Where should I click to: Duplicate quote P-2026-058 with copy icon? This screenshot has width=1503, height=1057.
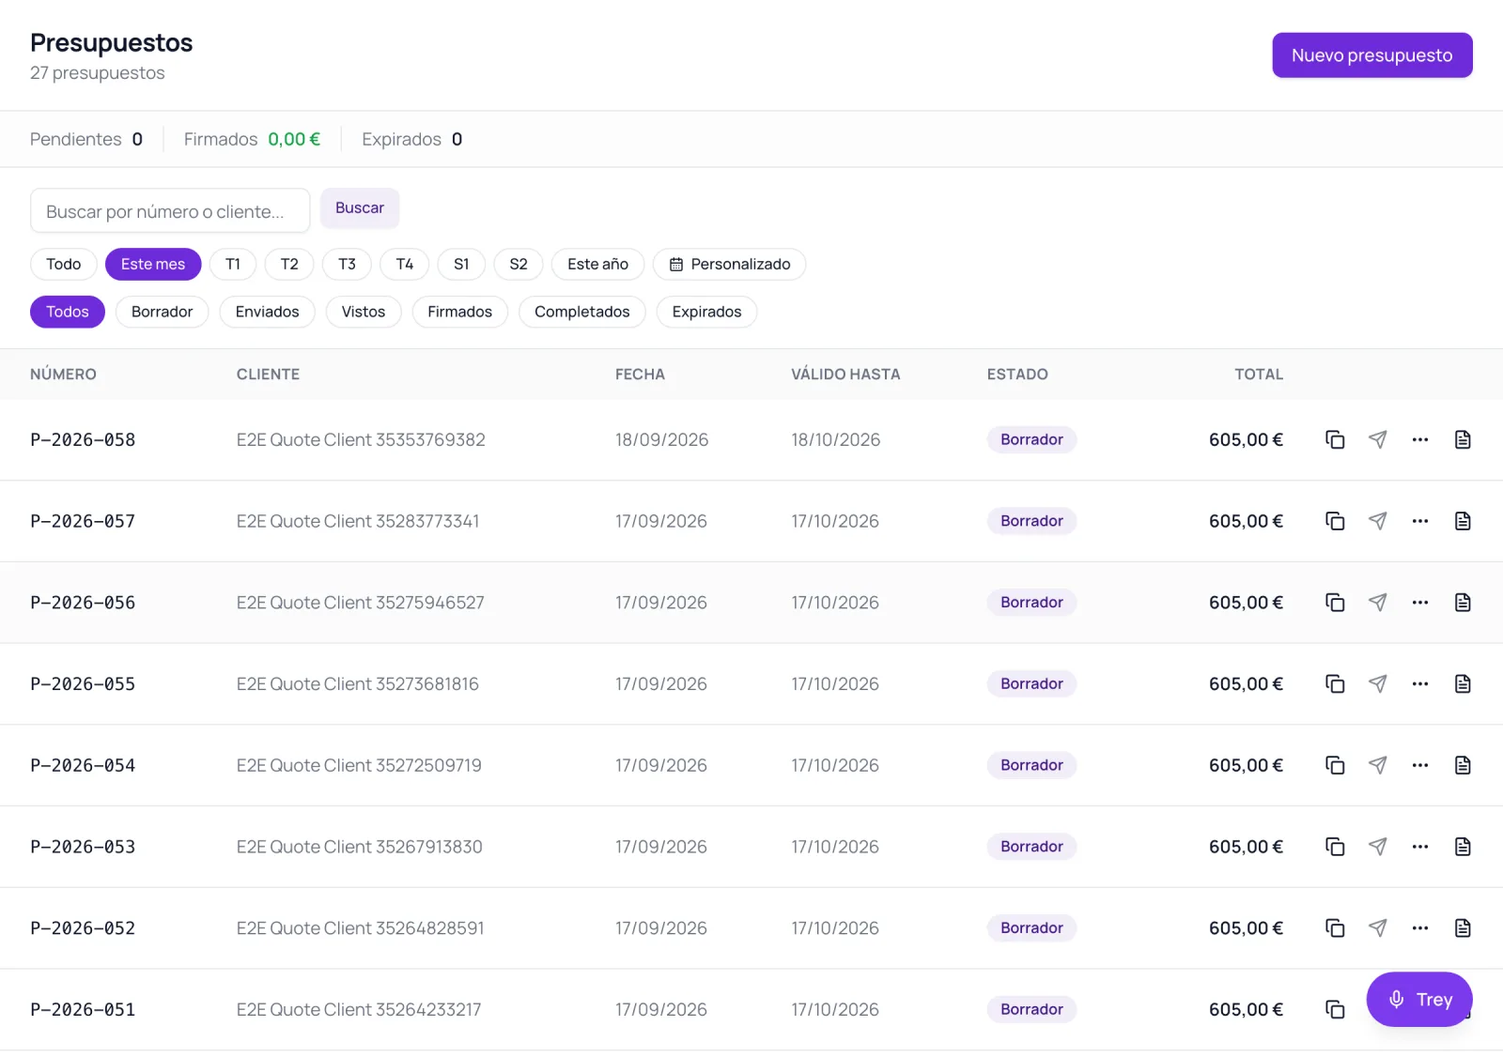point(1335,439)
